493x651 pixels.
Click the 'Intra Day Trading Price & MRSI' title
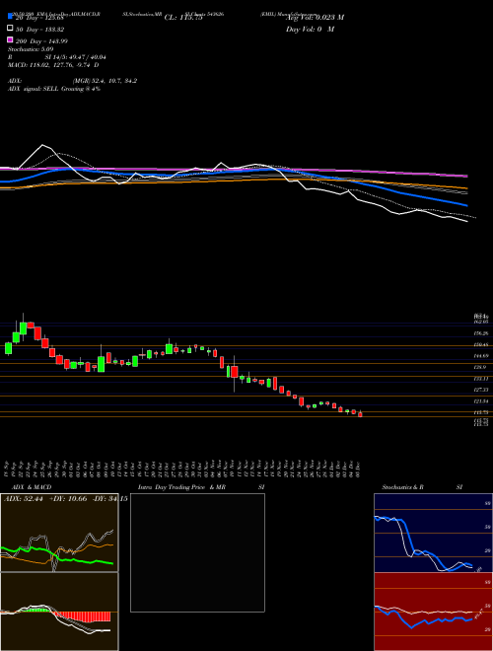pyautogui.click(x=201, y=487)
